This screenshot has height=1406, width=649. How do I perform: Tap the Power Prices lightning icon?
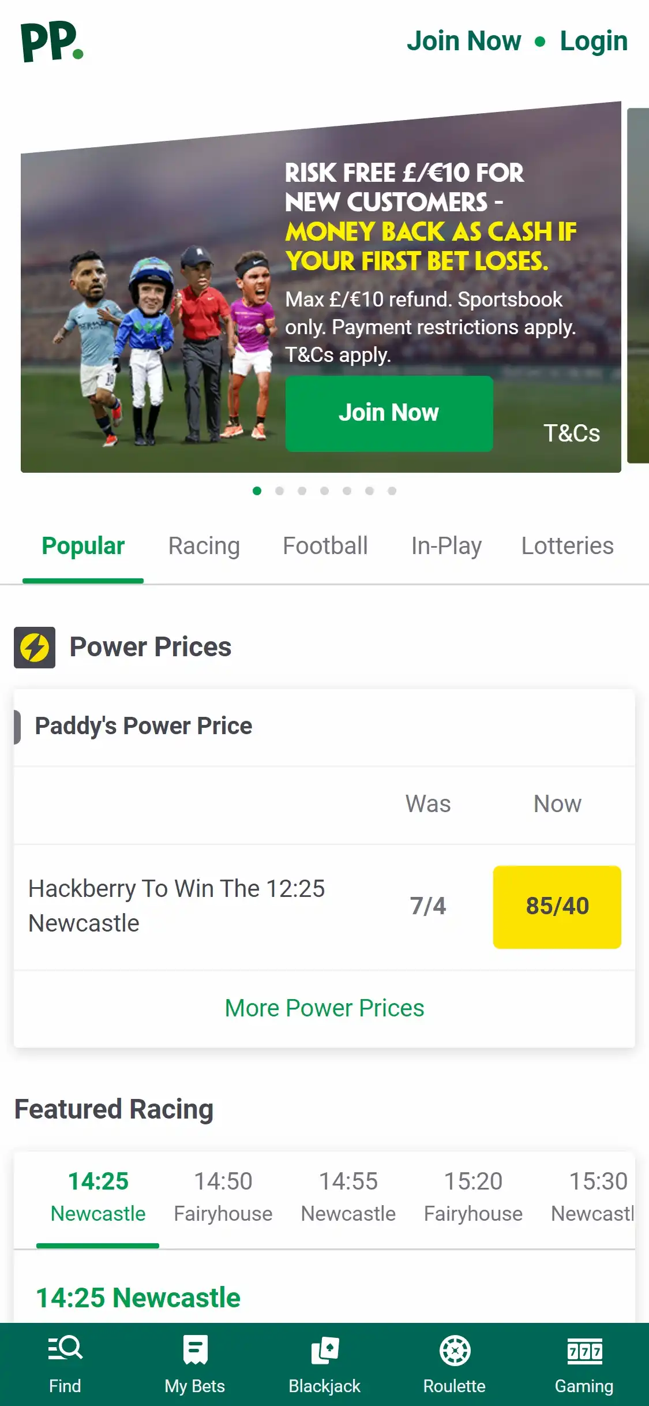(35, 647)
